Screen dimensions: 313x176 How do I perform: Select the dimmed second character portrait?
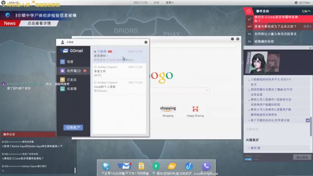pos(274,63)
